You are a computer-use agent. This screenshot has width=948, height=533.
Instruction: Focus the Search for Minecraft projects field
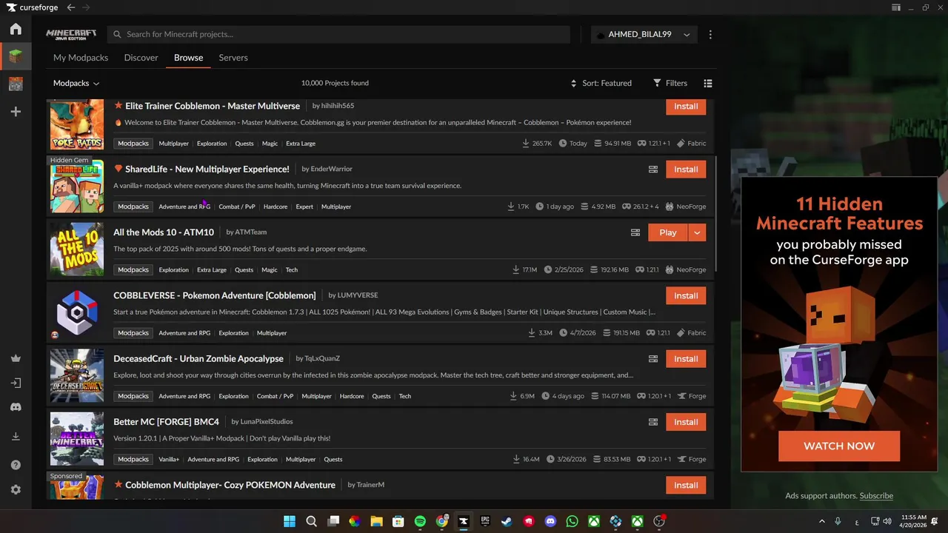point(338,35)
